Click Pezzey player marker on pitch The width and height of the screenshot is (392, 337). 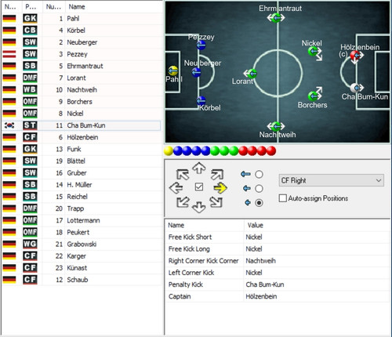201,45
